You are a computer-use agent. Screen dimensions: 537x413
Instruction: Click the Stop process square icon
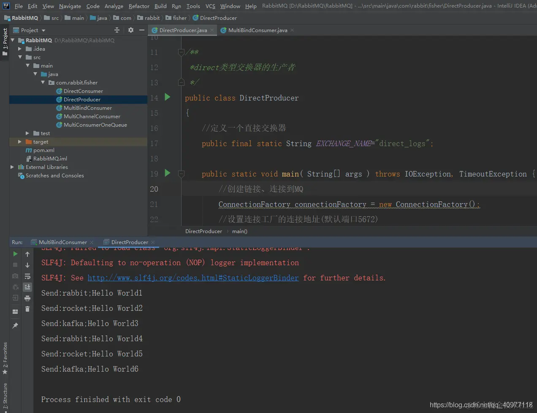coord(15,265)
